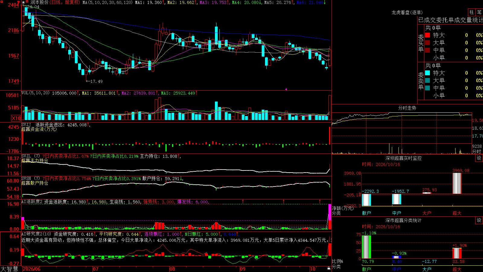The height and width of the screenshot is (272, 483).
Task: Click the red 特大 buy-order color swatch
Action: [427, 35]
